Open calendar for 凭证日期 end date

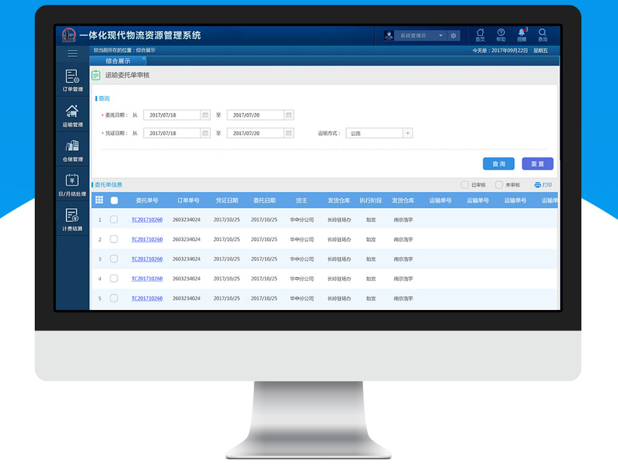click(x=289, y=133)
